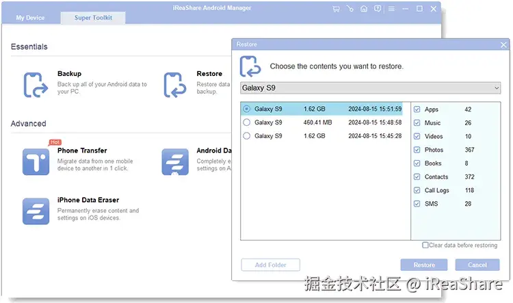Click the Photos count 367
This screenshot has width=513, height=303.
(469, 150)
